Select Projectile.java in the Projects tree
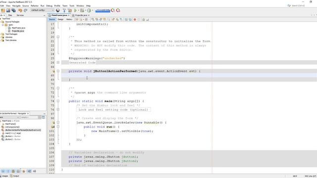Image resolution: width=317 pixels, height=178 pixels. tap(18, 31)
